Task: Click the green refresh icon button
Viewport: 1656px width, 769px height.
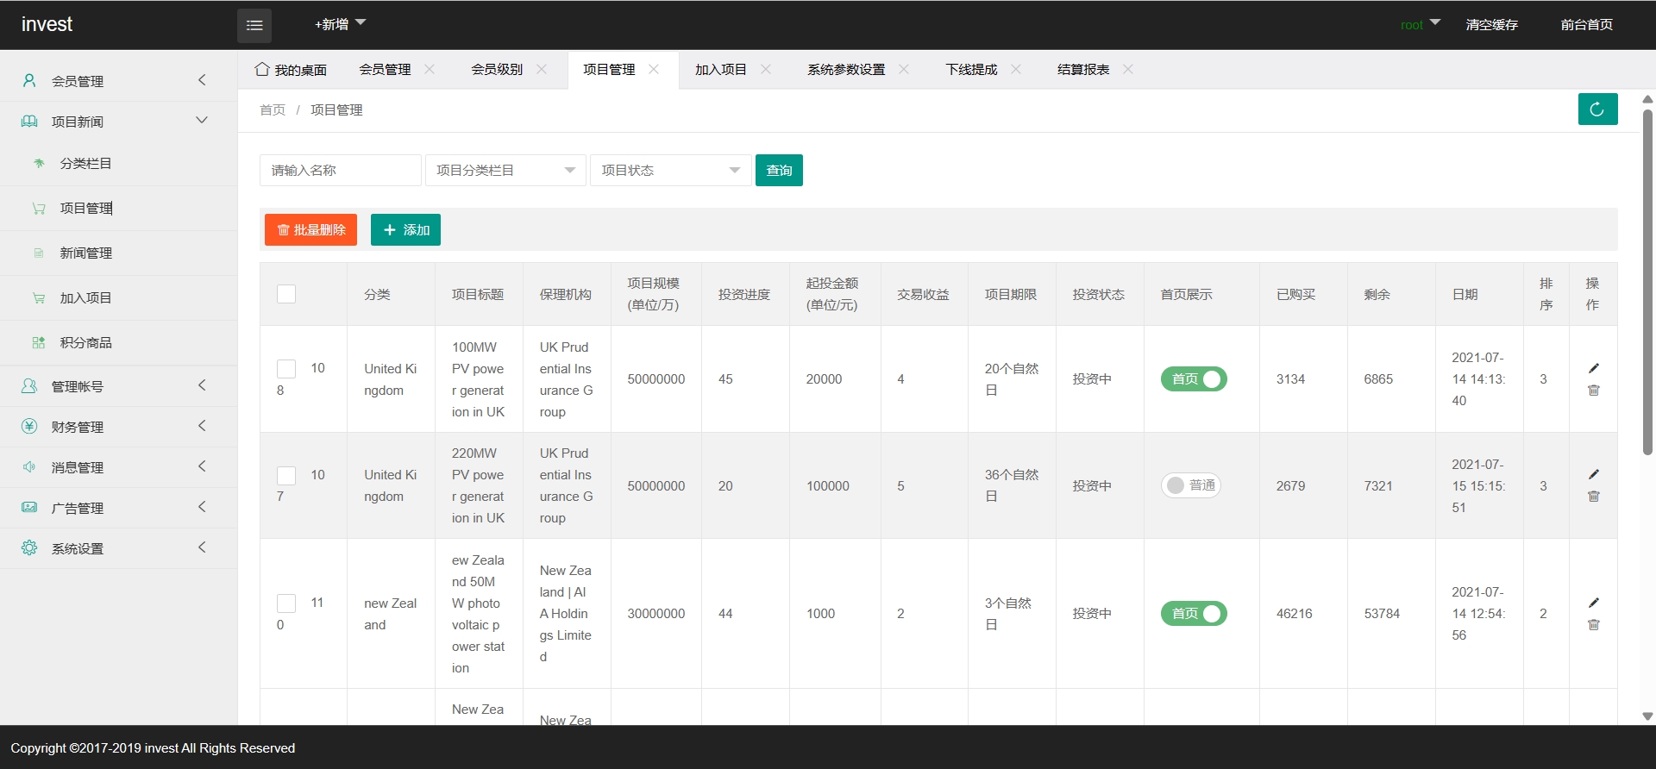Action: tap(1597, 109)
